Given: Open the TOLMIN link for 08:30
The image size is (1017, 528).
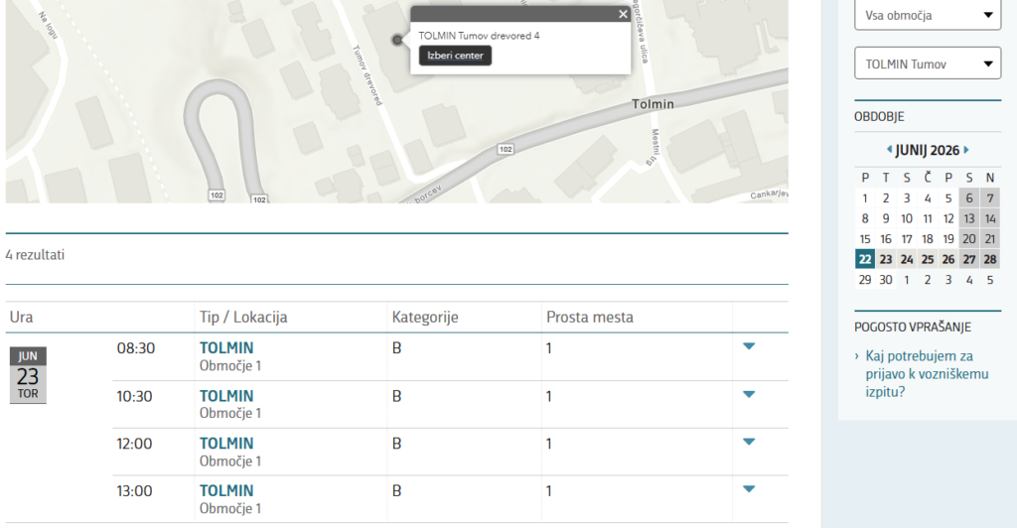Looking at the screenshot, I should (x=226, y=347).
